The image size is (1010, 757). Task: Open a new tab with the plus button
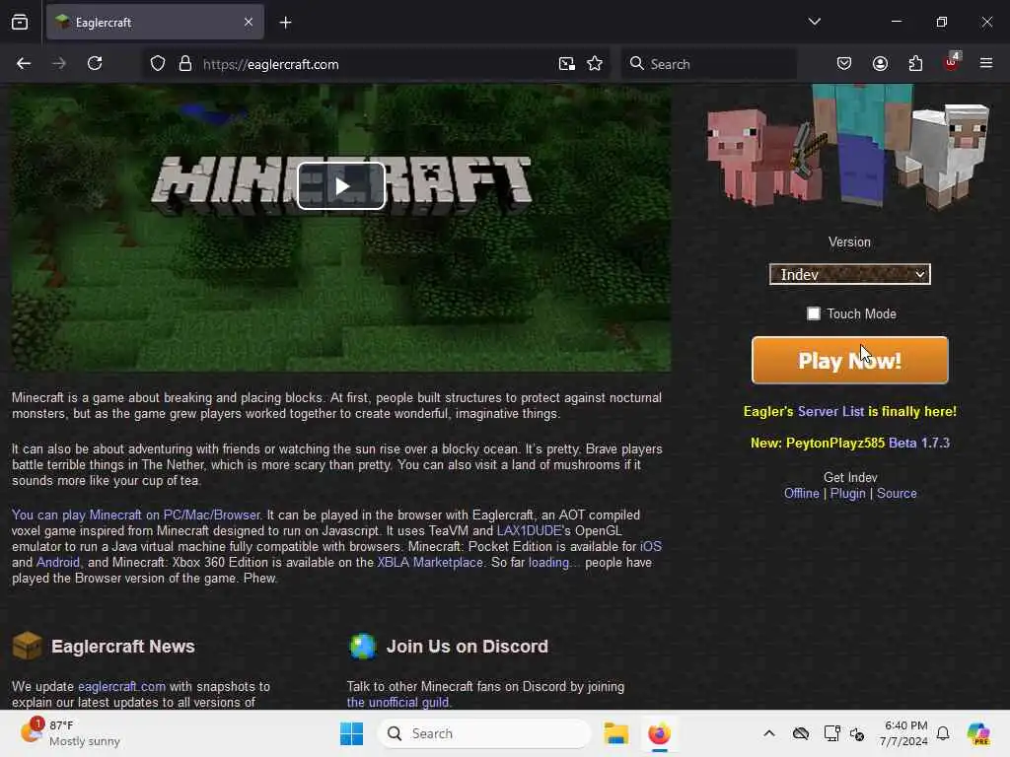pyautogui.click(x=285, y=23)
